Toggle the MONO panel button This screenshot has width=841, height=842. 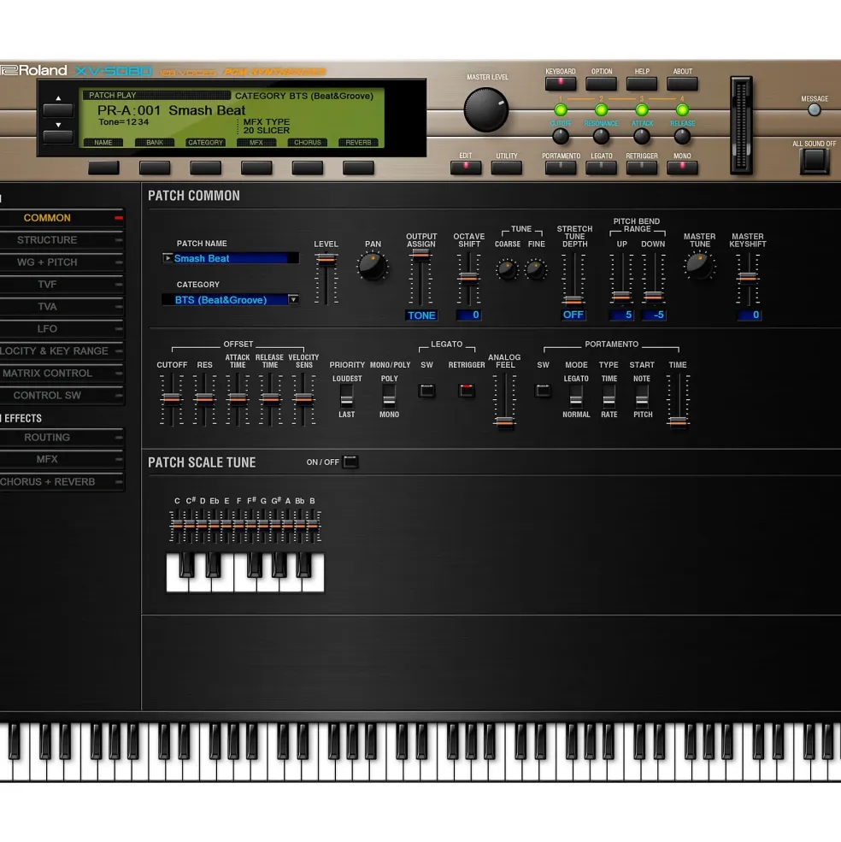(x=682, y=168)
